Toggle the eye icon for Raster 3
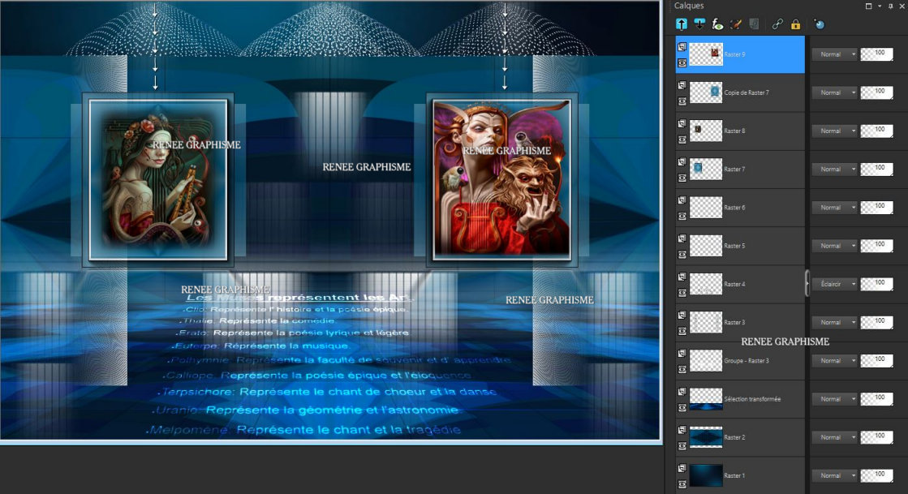 (682, 331)
